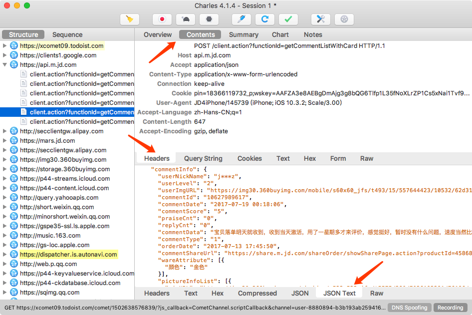Select the Query String request tab

(203, 158)
